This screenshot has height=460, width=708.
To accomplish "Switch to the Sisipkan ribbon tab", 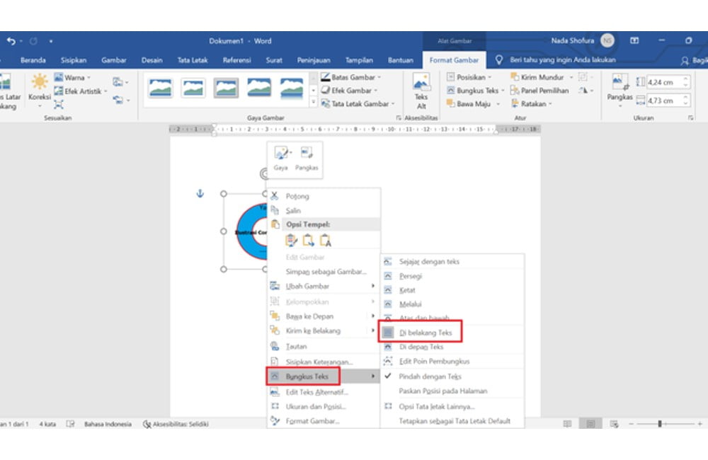I will tap(74, 60).
